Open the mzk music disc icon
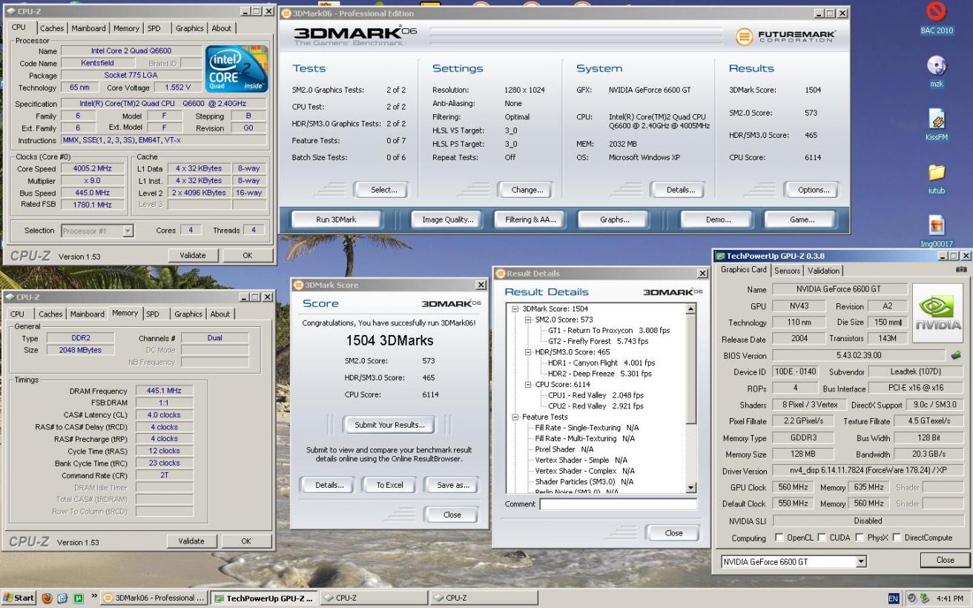This screenshot has height=608, width=973. [x=937, y=71]
